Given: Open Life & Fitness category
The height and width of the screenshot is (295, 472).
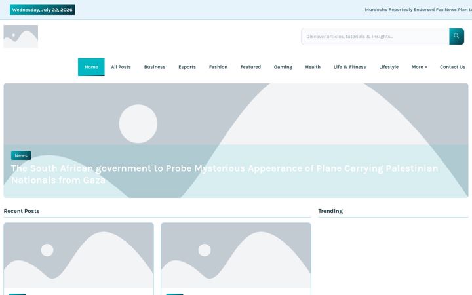Looking at the screenshot, I should [x=349, y=67].
